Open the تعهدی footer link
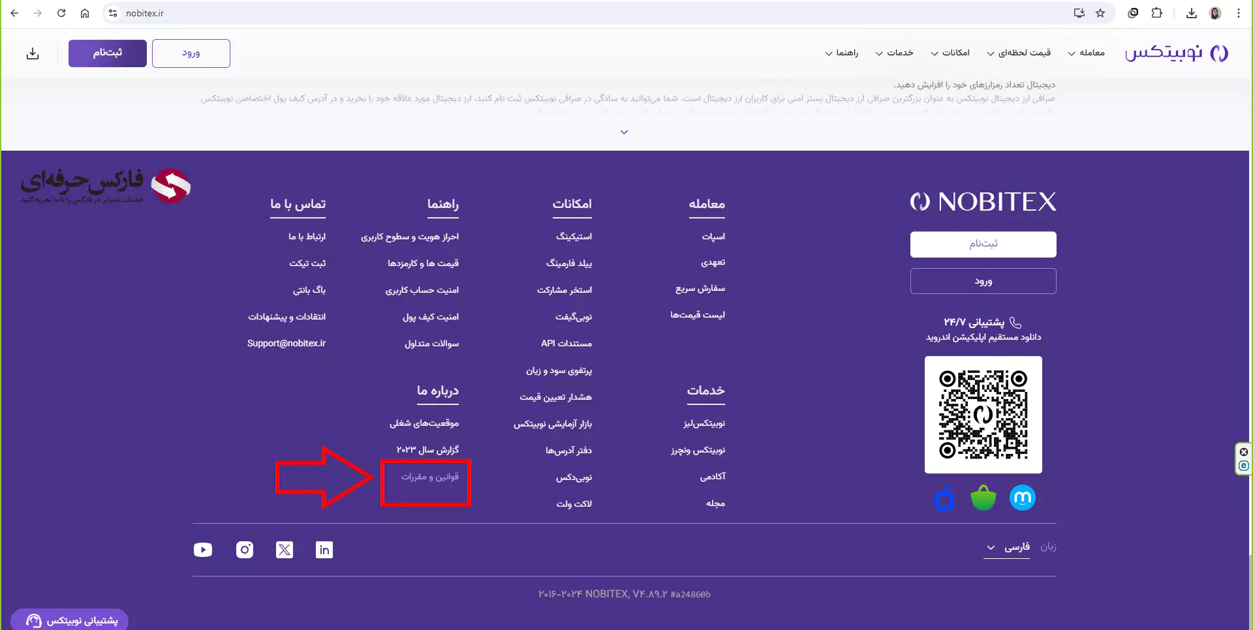Viewport: 1253px width, 630px height. [713, 263]
